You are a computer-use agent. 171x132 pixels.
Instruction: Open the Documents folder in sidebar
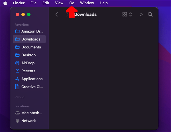click(29, 47)
